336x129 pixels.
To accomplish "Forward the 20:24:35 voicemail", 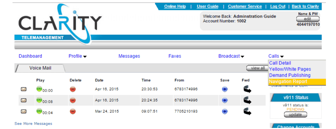I will [x=247, y=100].
